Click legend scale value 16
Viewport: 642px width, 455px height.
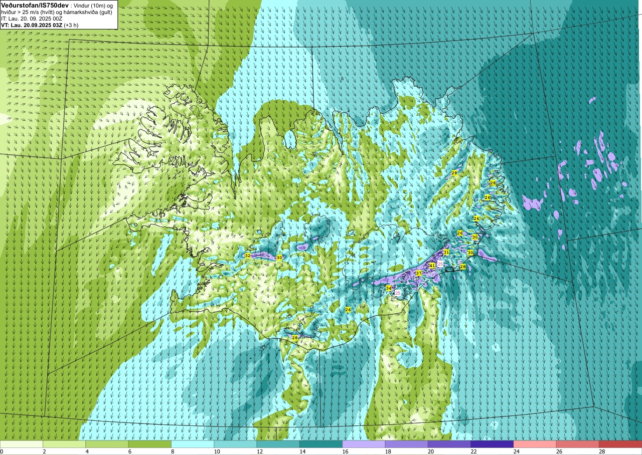click(x=345, y=451)
